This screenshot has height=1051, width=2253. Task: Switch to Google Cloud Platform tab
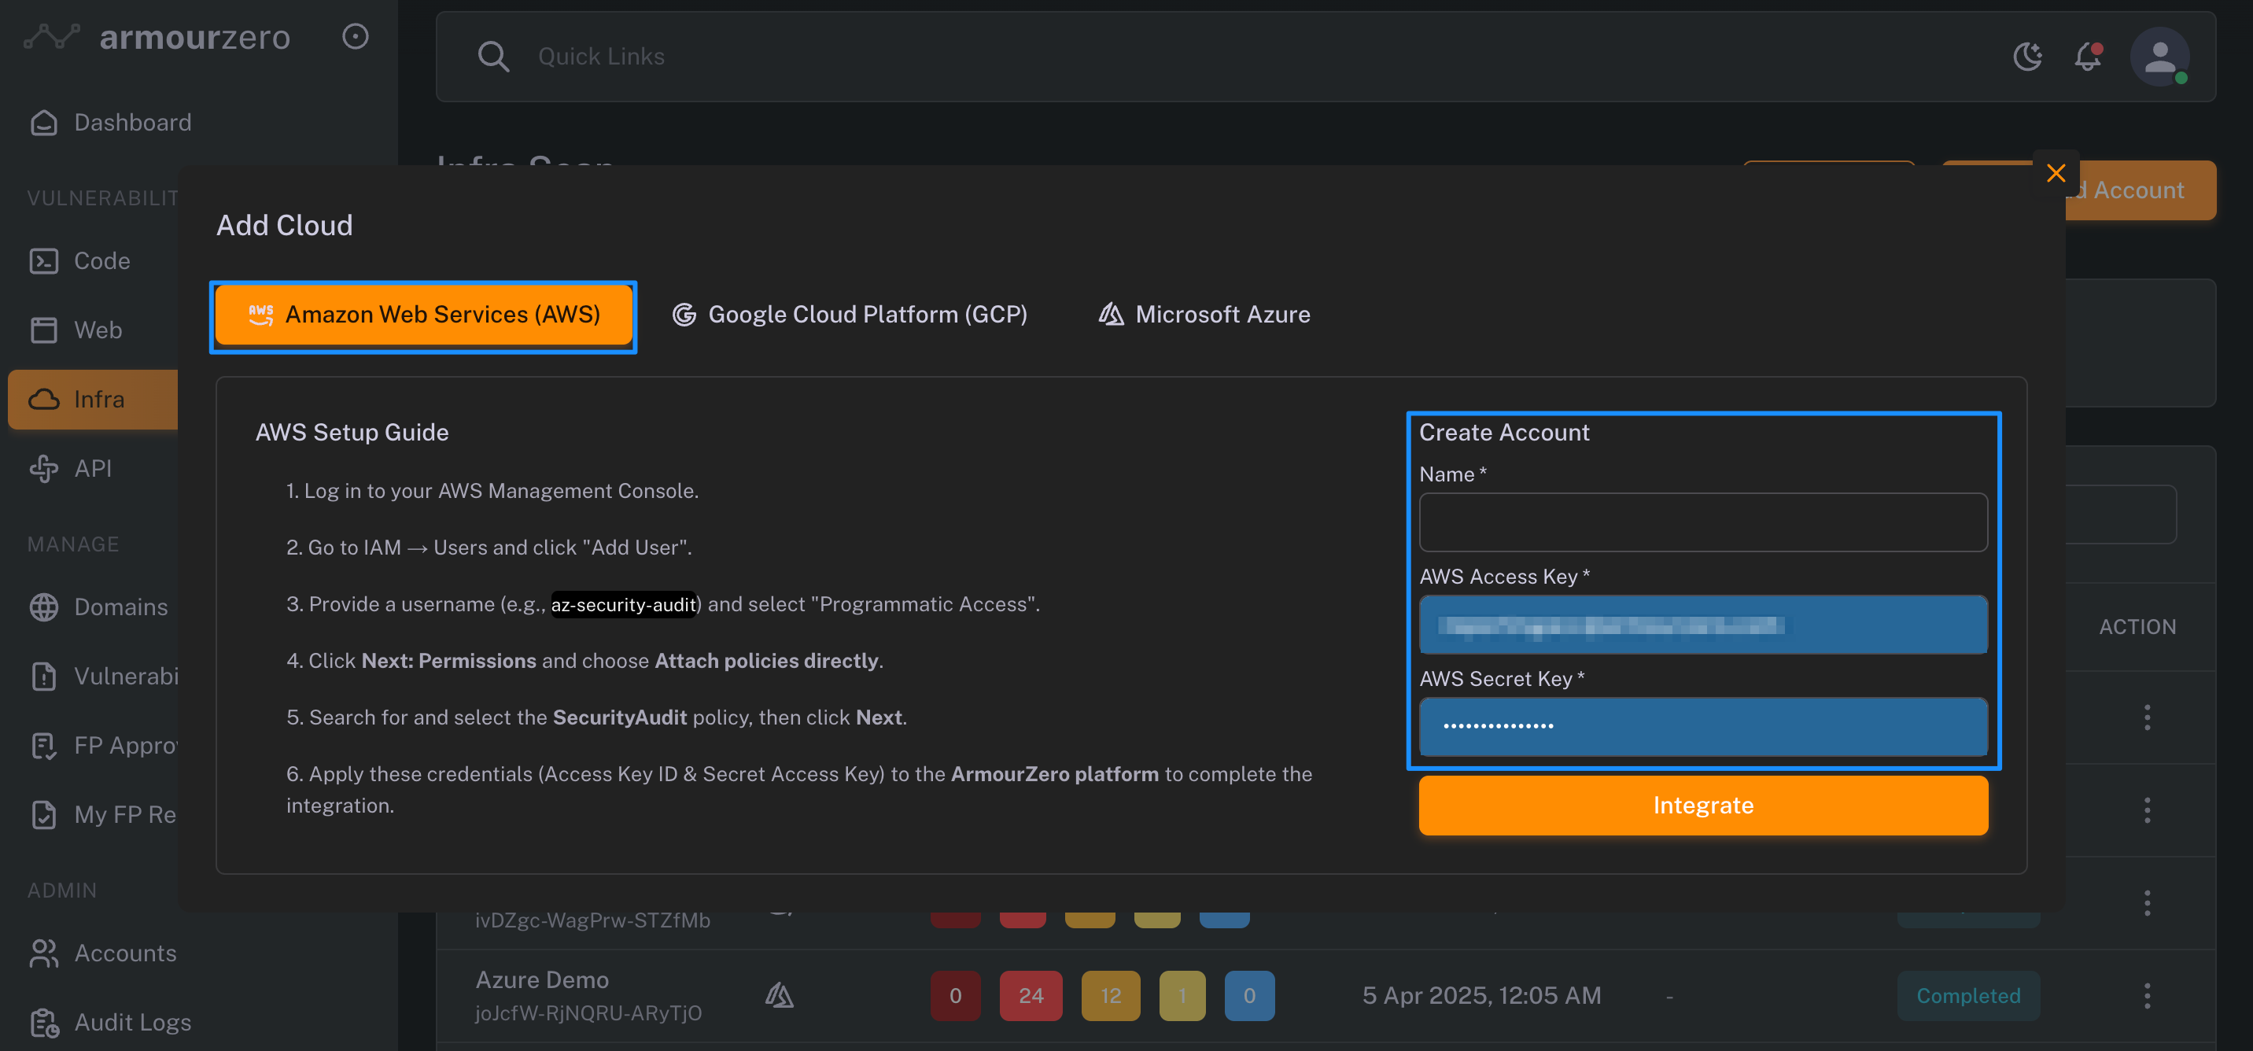(x=850, y=315)
